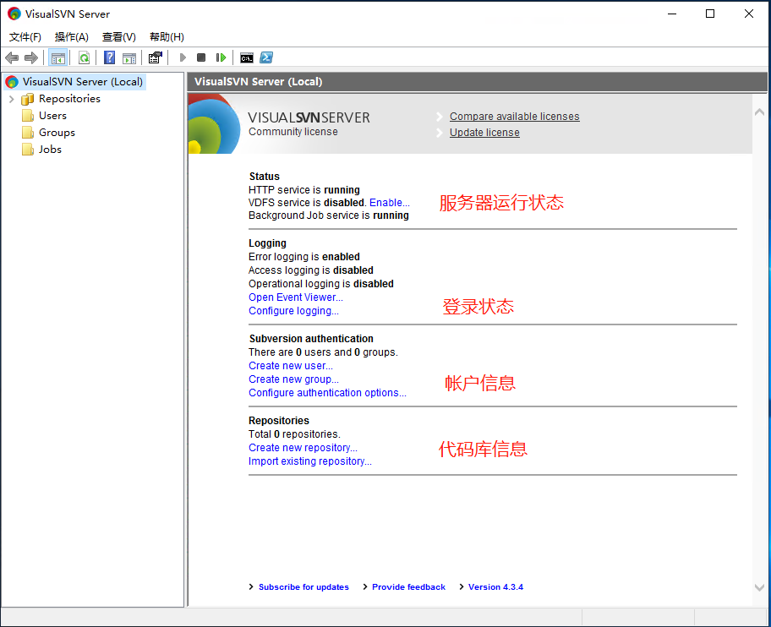Click the "HTTP service is running" line
The width and height of the screenshot is (771, 627).
pyautogui.click(x=303, y=189)
